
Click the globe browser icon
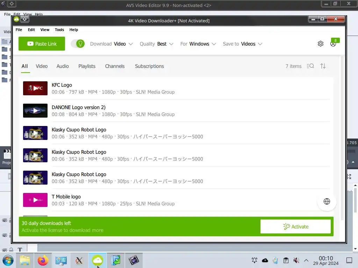click(327, 201)
